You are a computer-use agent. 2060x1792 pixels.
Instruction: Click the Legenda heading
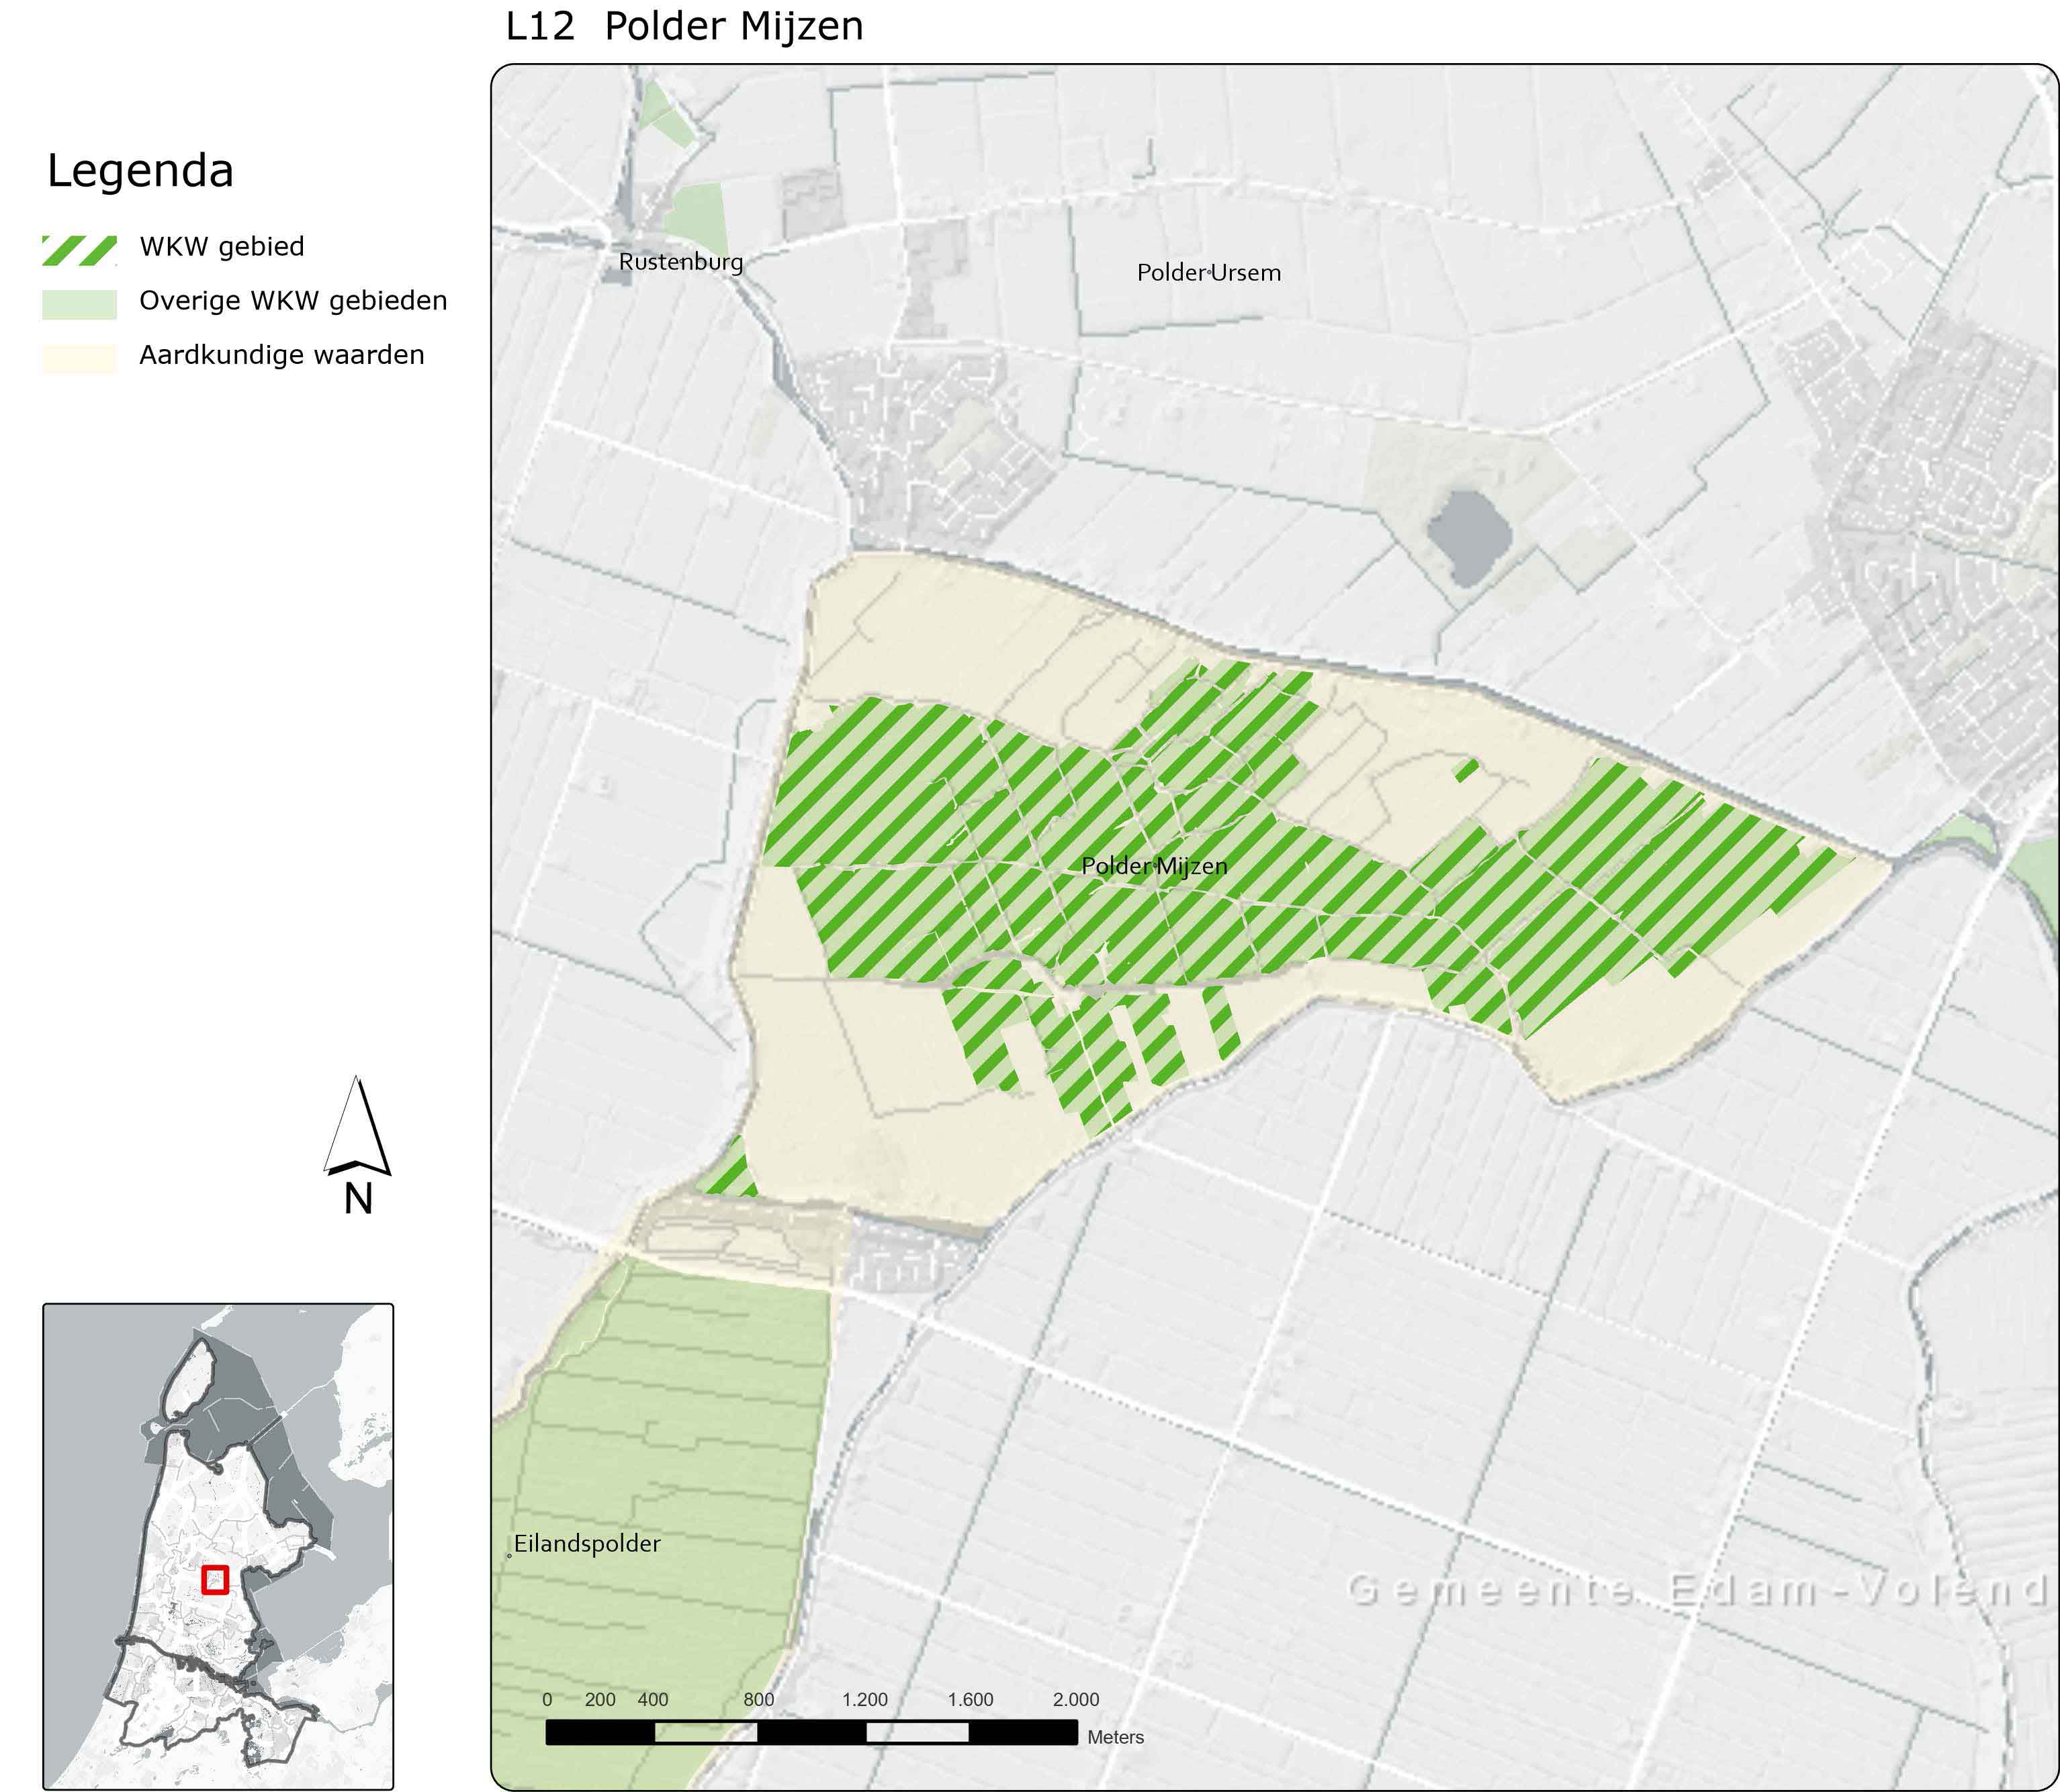tap(140, 171)
